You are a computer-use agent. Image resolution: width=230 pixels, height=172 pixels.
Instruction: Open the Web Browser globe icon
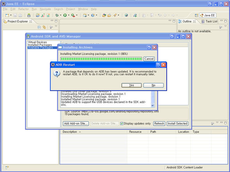126,15
